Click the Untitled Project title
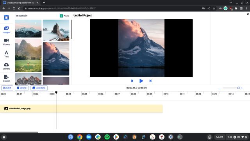This screenshot has height=141, width=250. click(82, 16)
